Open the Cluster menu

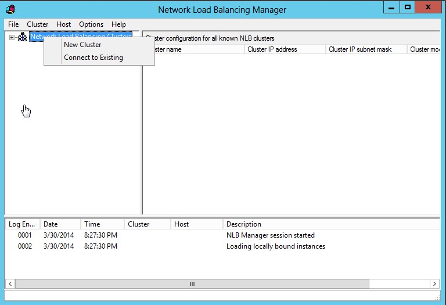pyautogui.click(x=38, y=24)
